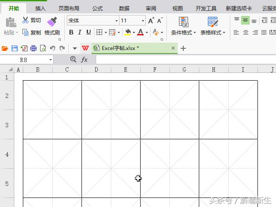Open Table Style icon
The width and height of the screenshot is (276, 207).
pyautogui.click(x=213, y=22)
